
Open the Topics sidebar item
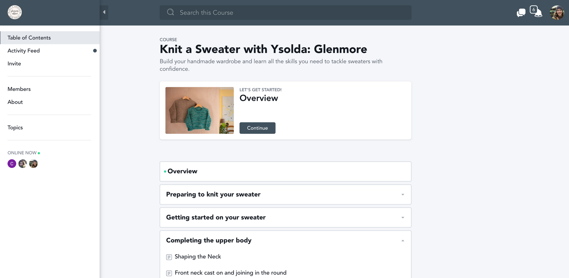(x=15, y=127)
